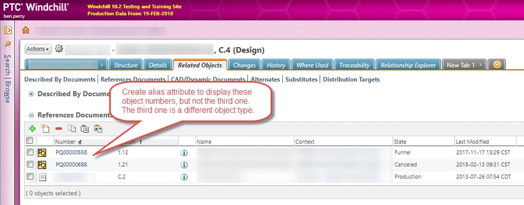Open info icon for the Production row

(184, 177)
